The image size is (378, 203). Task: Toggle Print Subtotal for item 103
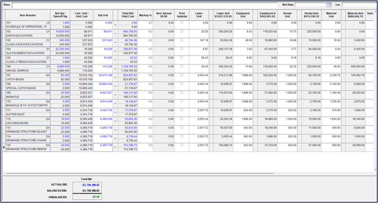(x=182, y=40)
